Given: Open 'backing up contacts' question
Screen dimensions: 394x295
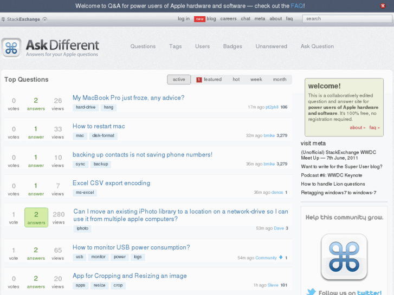Looking at the screenshot, I should point(143,155).
